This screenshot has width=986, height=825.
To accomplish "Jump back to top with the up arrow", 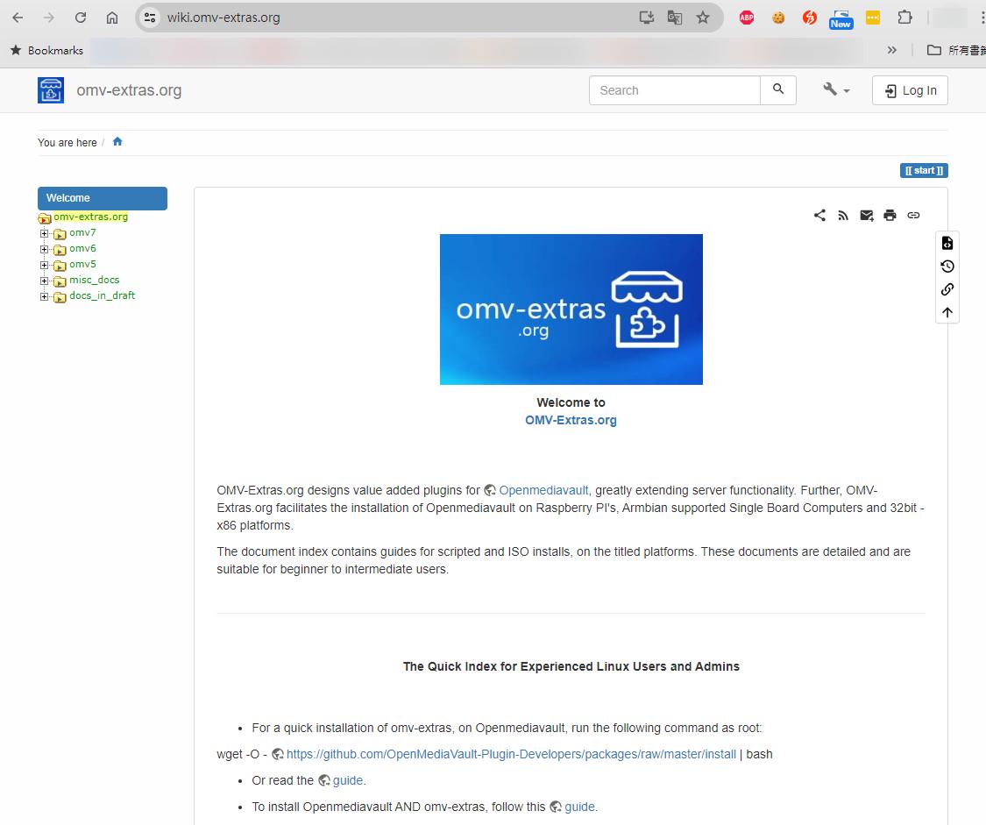I will click(947, 312).
